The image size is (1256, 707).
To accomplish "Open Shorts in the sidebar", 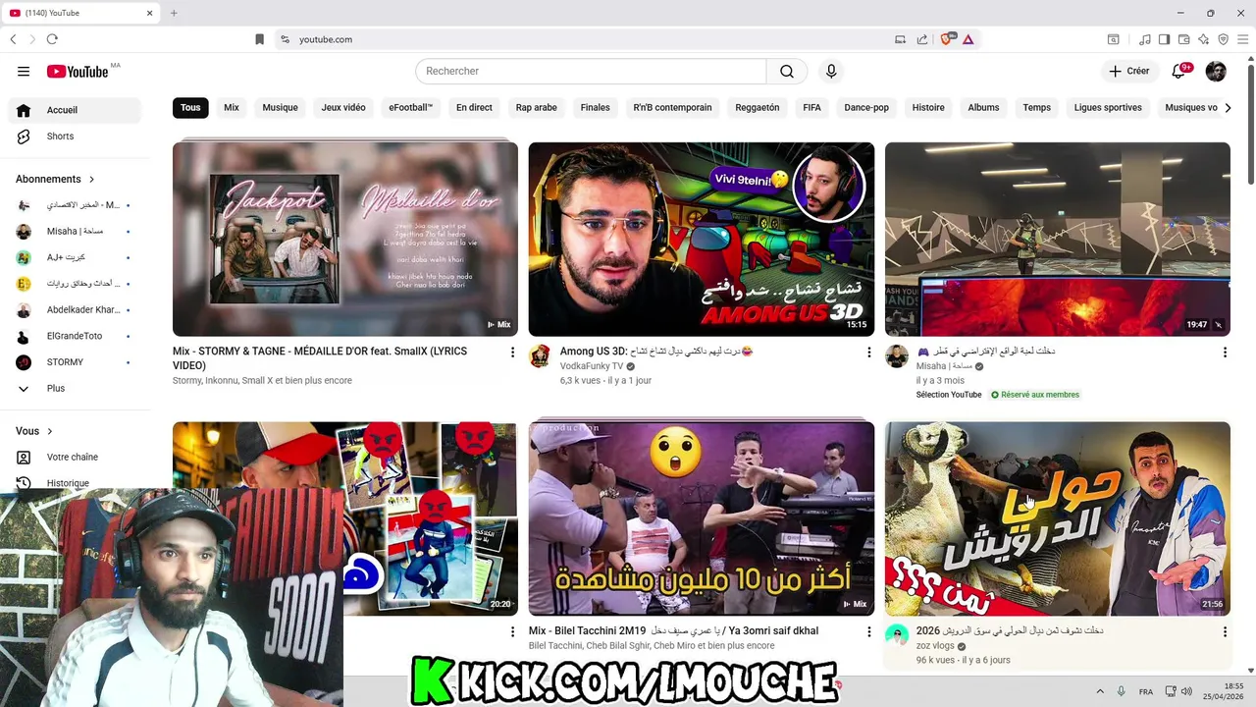I will point(75,136).
